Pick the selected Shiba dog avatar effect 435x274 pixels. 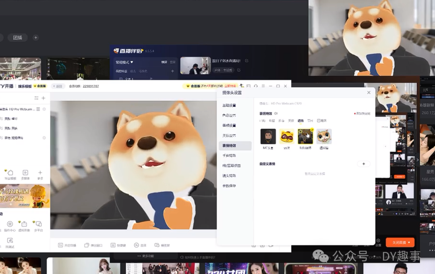point(305,136)
